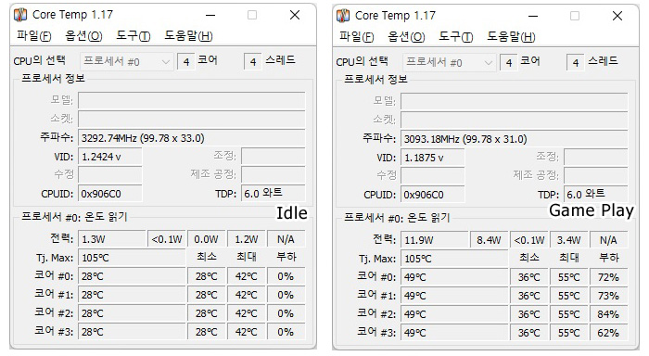
Task: Select the CPUID field in right window
Action: (x=433, y=195)
